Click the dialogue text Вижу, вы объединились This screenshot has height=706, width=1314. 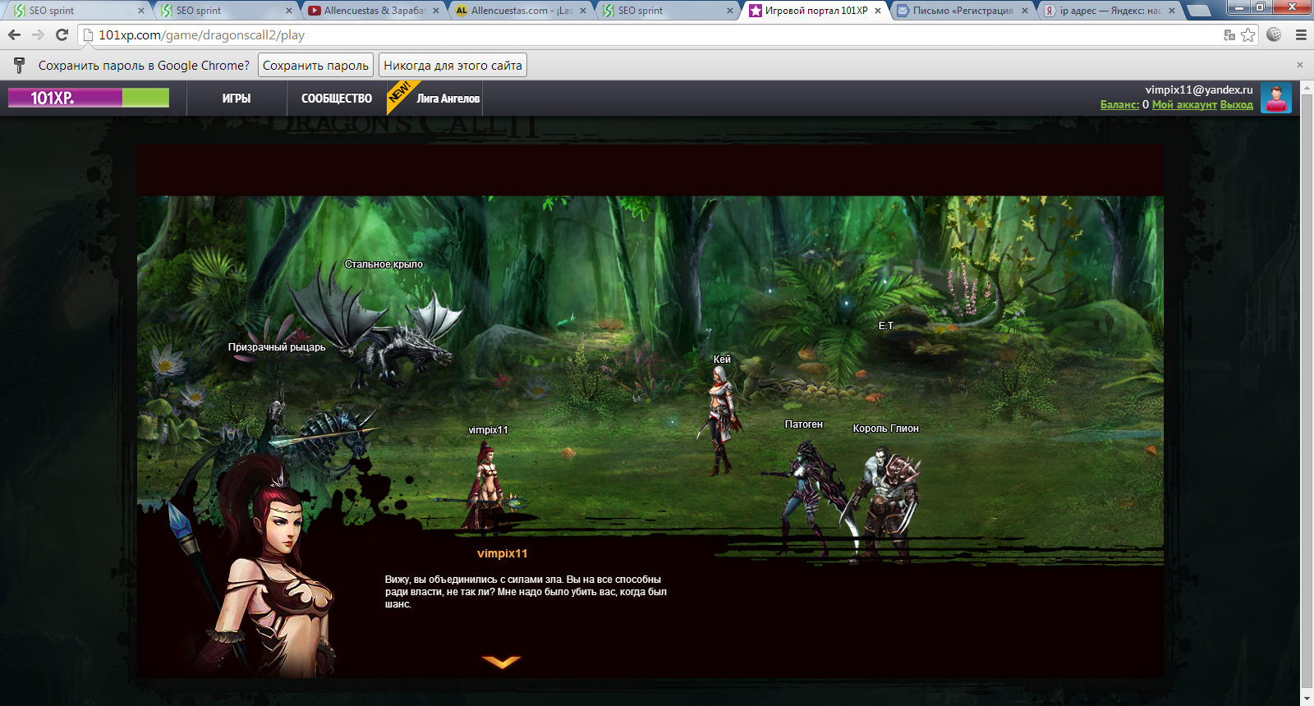[526, 592]
